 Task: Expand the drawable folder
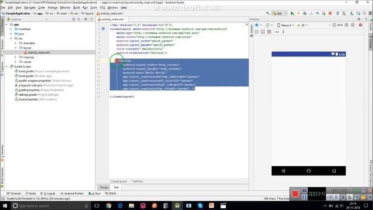(x=16, y=43)
